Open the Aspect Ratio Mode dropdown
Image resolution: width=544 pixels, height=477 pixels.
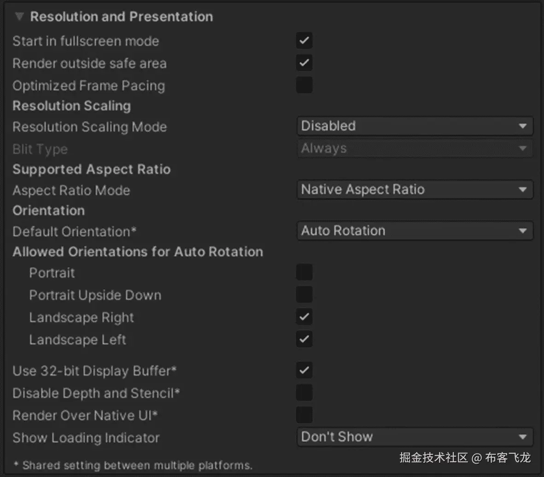tap(415, 189)
